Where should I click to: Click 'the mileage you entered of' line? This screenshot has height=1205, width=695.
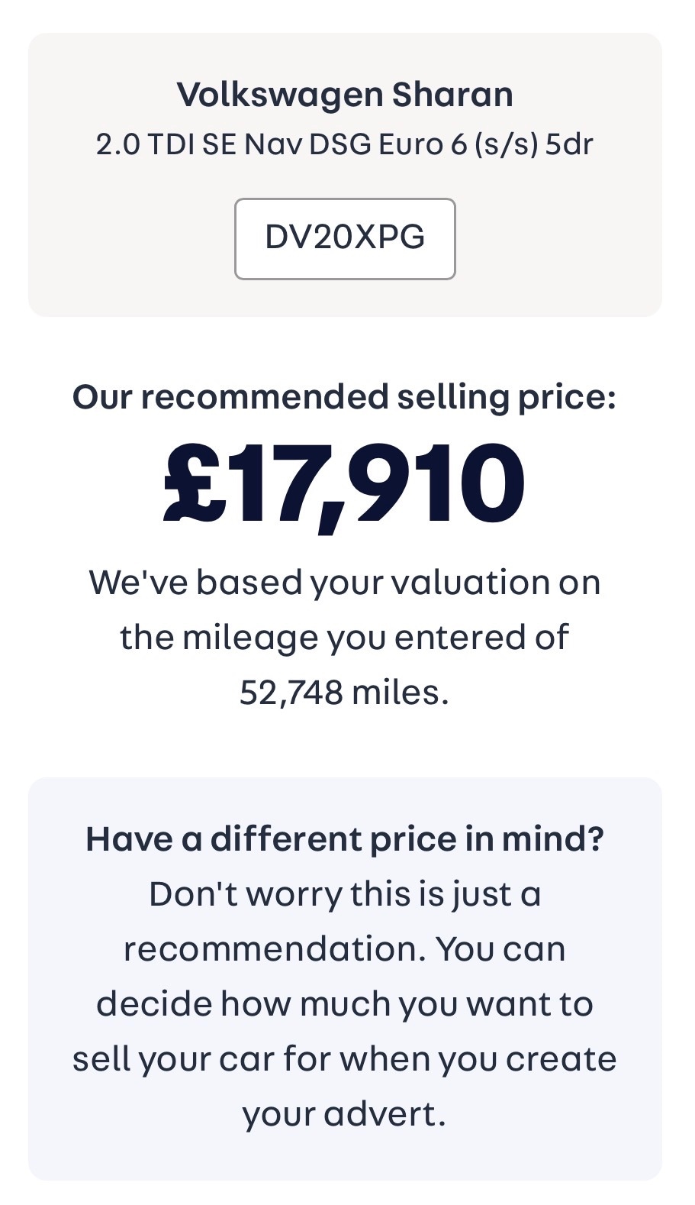345,638
